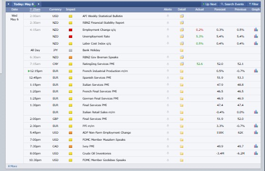This screenshot has width=265, height=171.
Task: Click the red impact icon for Employment Change q/q
Action: tap(70, 30)
